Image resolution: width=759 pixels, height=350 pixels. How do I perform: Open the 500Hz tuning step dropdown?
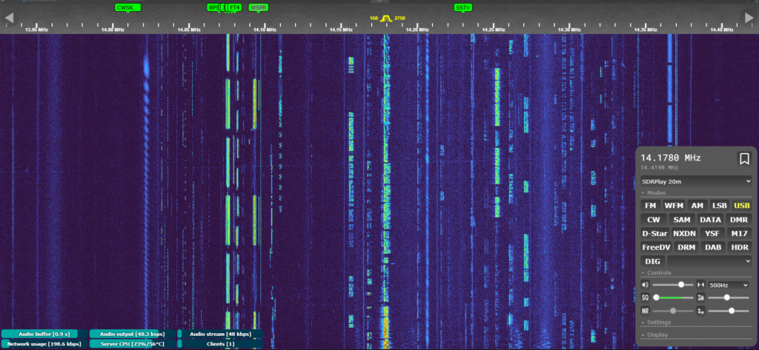tap(729, 285)
